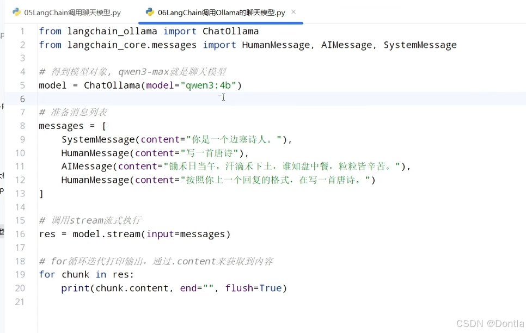Click the string 按照你上一个回复的格式

(x=275, y=180)
